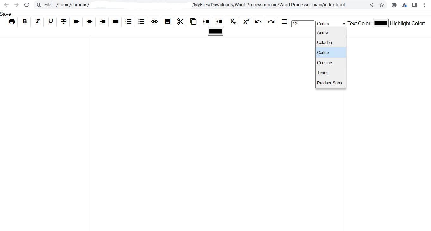This screenshot has height=231, width=431.
Task: Apply superscript formatting
Action: 246,21
